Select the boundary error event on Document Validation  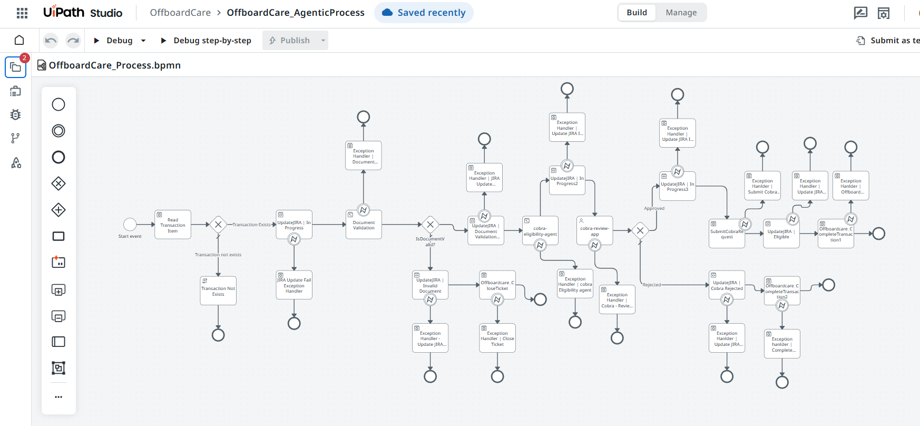[364, 210]
